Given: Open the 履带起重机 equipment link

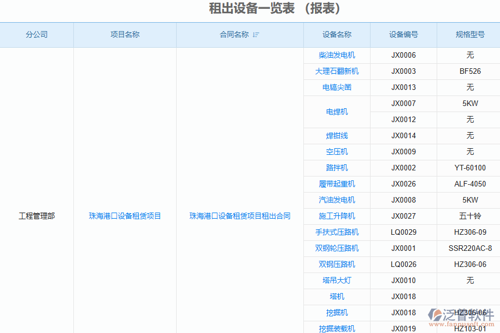Looking at the screenshot, I should coord(337,184).
